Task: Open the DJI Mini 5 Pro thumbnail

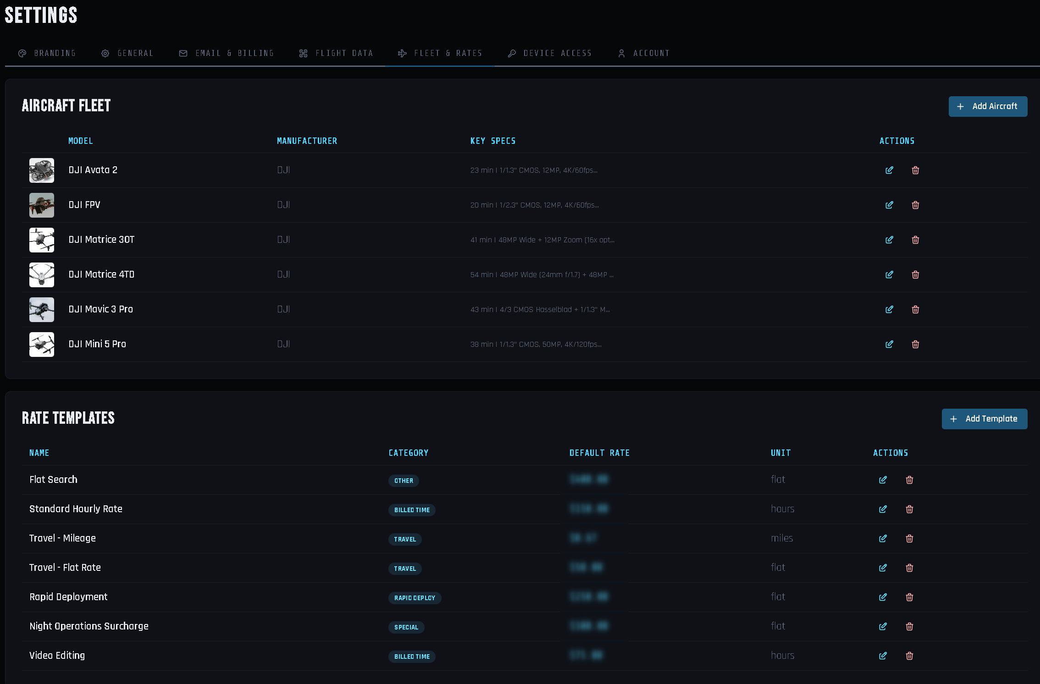Action: pos(42,344)
